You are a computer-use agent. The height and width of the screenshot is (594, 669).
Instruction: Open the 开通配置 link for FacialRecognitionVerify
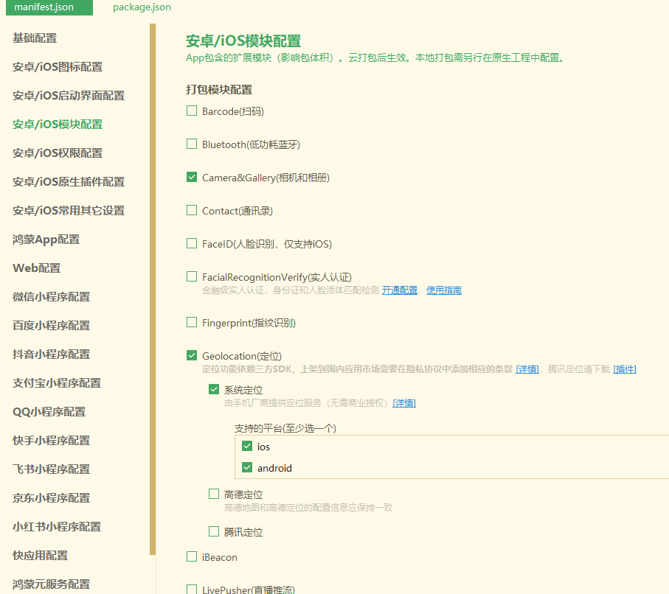point(399,290)
